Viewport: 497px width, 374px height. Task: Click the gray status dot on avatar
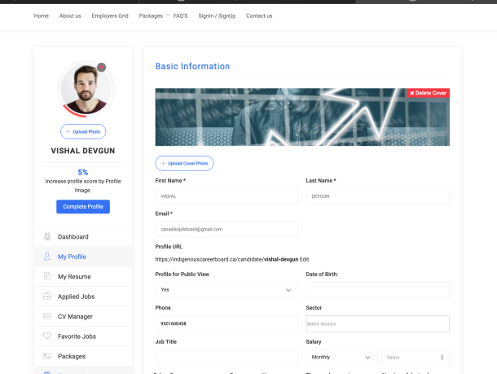(101, 68)
